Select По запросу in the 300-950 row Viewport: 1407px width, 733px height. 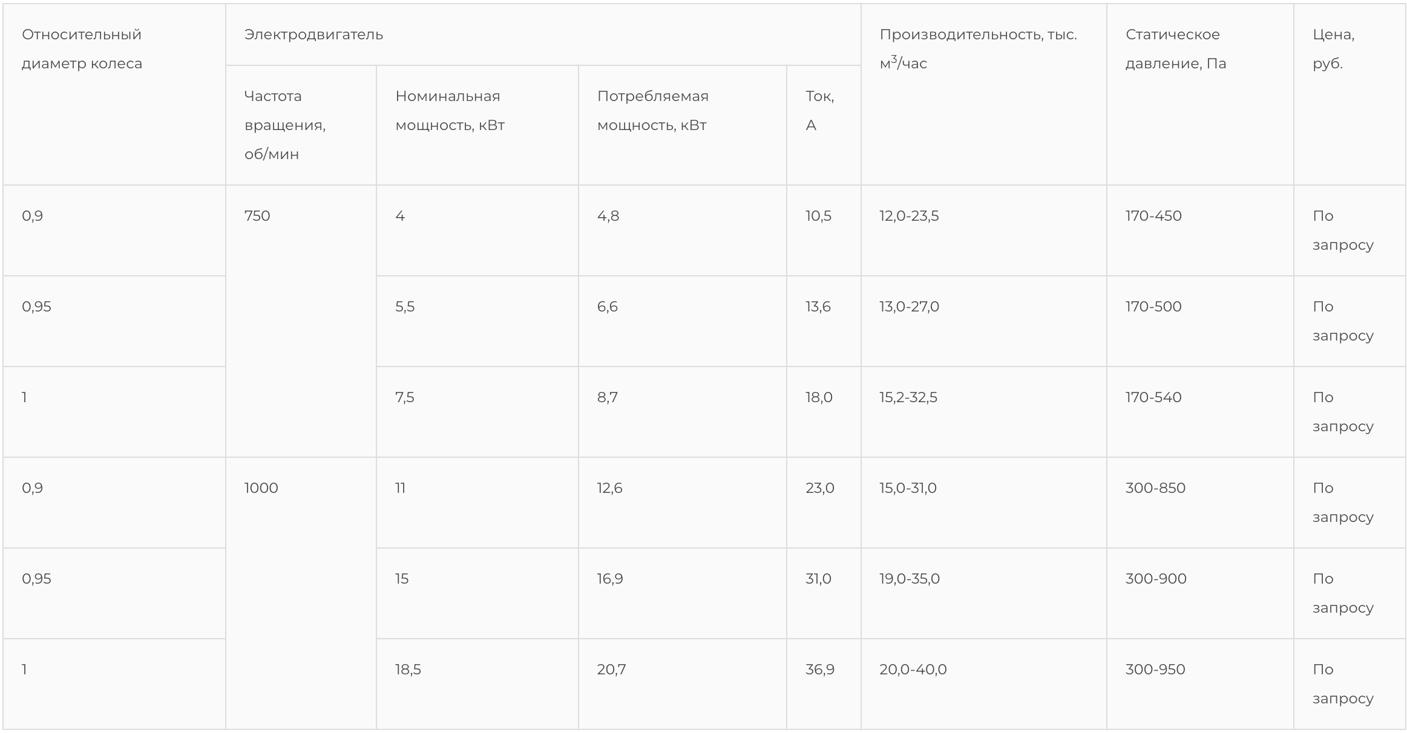pos(1342,684)
